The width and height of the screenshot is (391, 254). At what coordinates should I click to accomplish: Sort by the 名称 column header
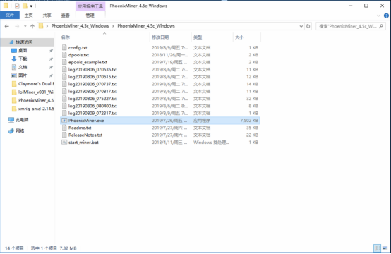tap(66, 37)
